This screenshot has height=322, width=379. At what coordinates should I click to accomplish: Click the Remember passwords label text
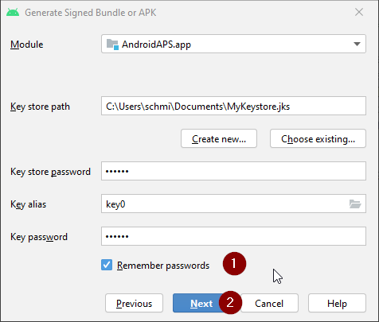point(163,266)
